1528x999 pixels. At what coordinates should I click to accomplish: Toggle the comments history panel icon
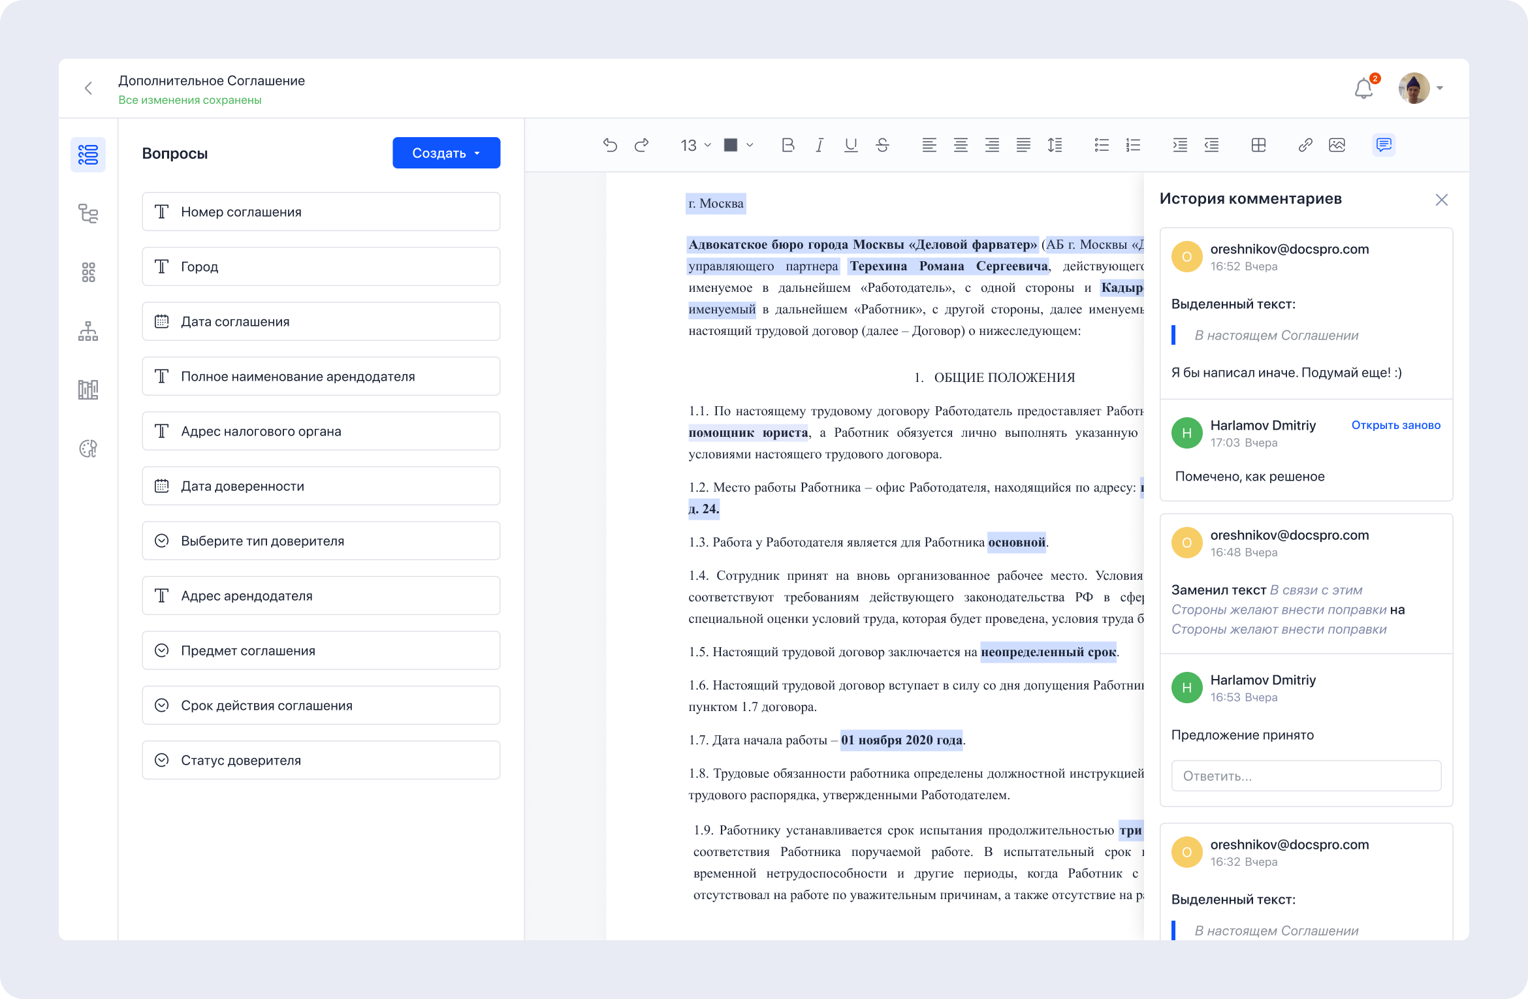1384,145
